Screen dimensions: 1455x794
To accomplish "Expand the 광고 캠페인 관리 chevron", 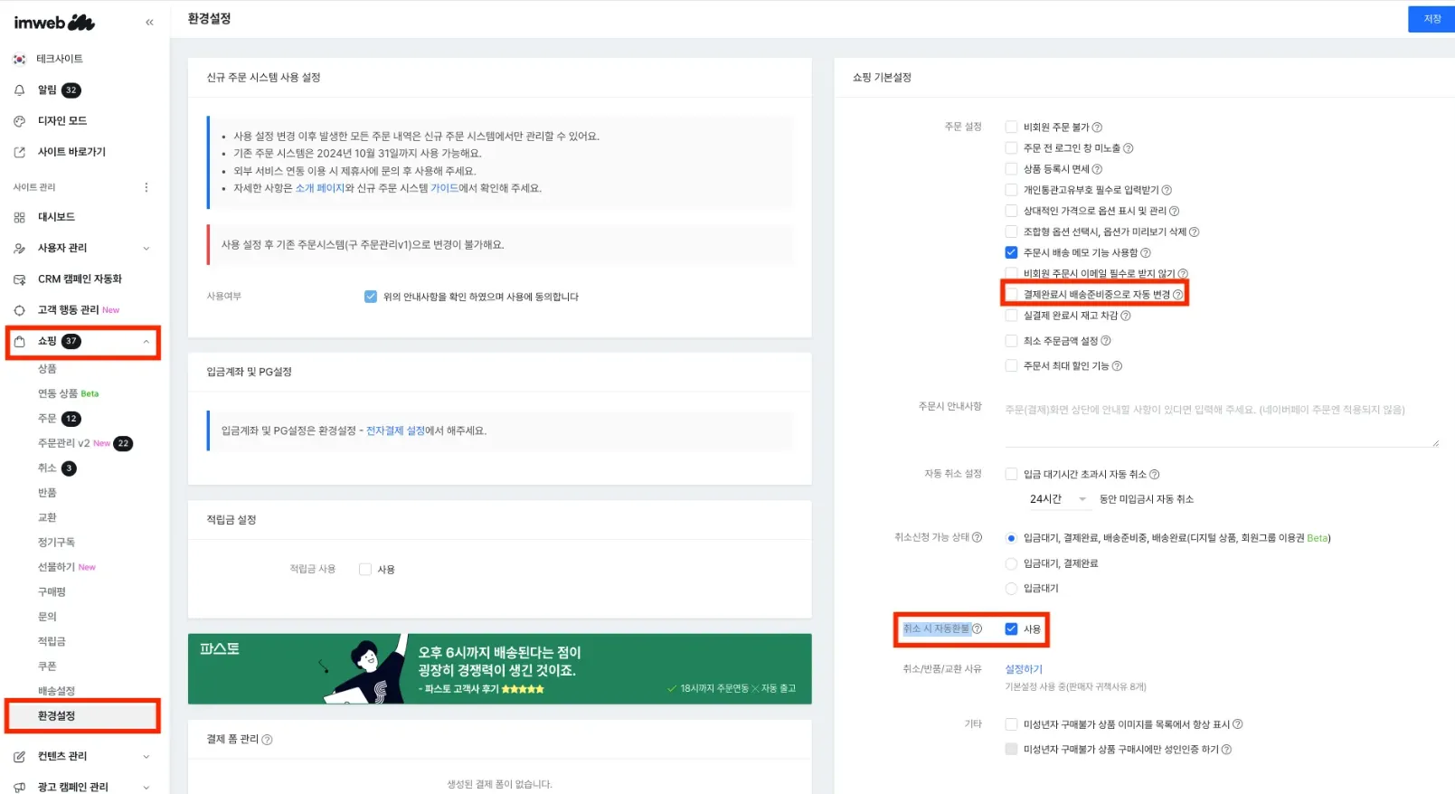I will point(146,788).
